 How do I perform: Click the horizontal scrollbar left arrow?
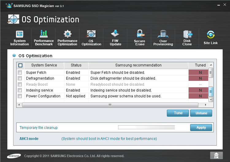coord(19,105)
